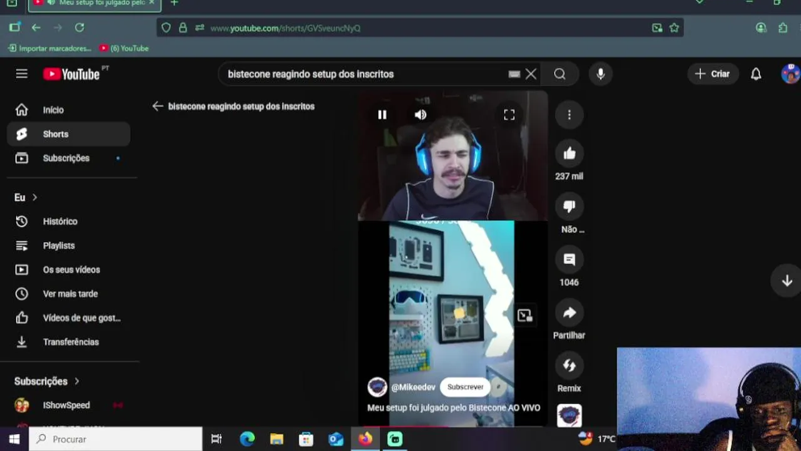Open Windows Task View
801x451 pixels.
point(217,439)
